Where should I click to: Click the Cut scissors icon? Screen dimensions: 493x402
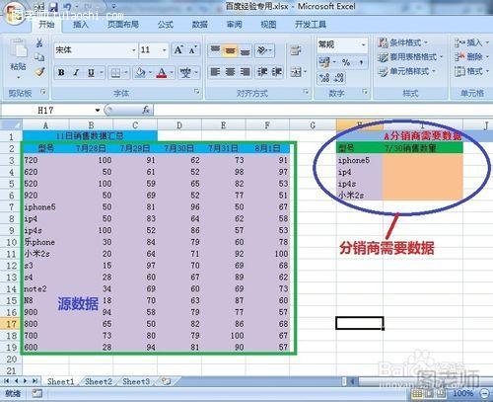click(x=39, y=42)
